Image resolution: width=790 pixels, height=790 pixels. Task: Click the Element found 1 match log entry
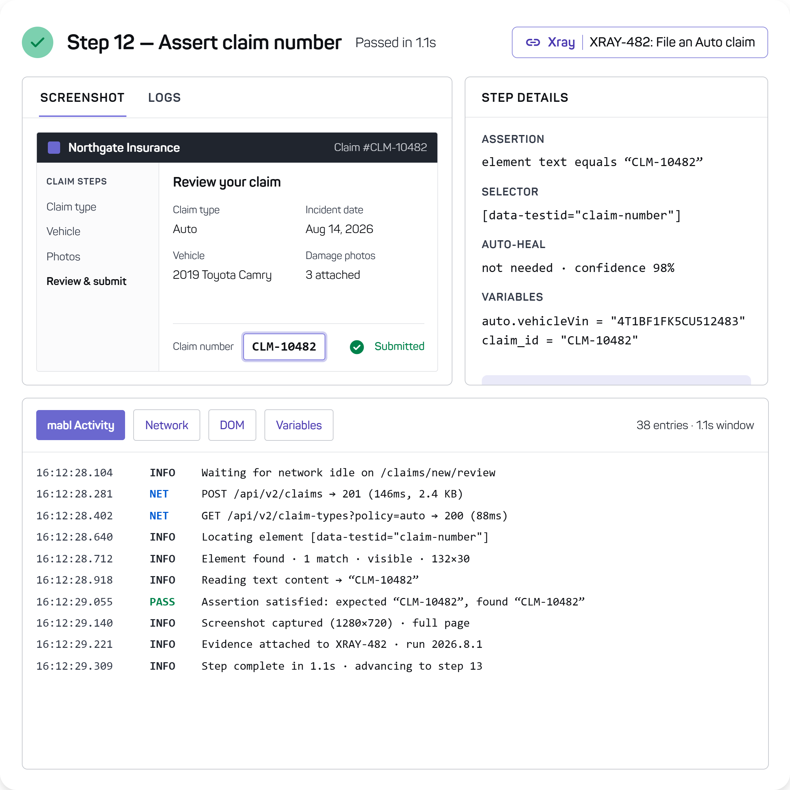335,559
